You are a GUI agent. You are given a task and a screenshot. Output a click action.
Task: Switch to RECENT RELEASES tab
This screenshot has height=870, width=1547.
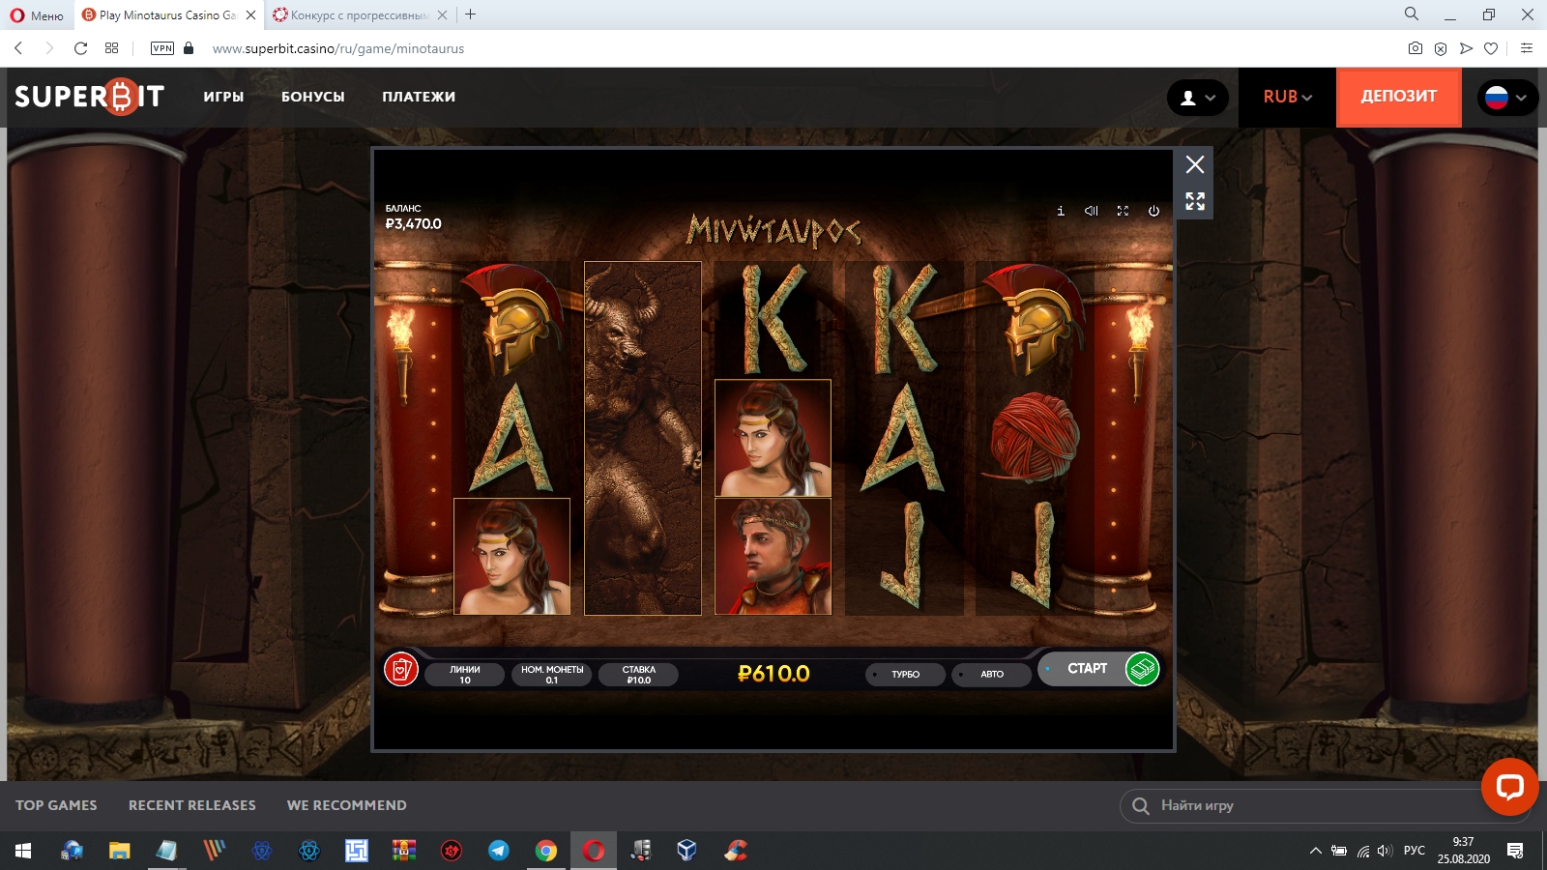pos(192,805)
